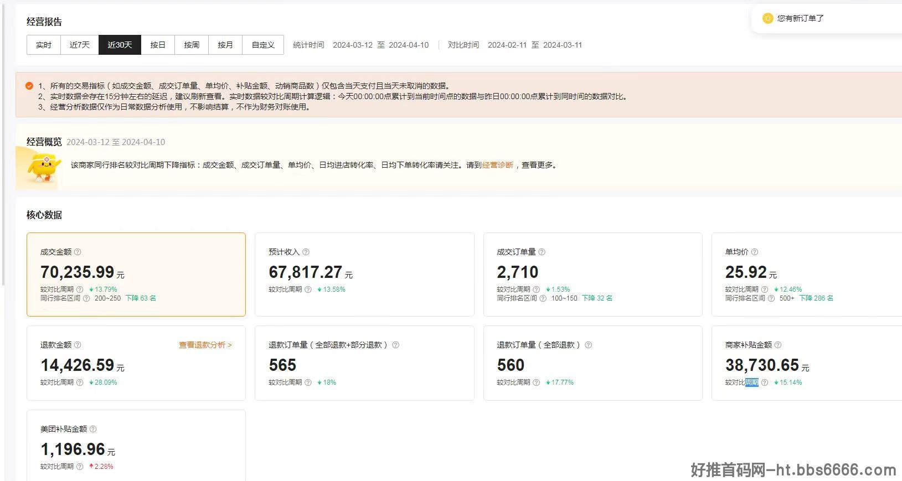Click help icon next to 单均价
The height and width of the screenshot is (481, 902).
[x=754, y=252]
